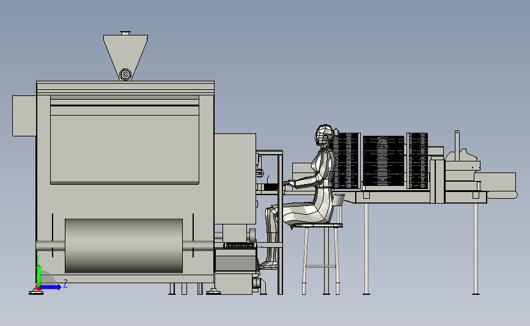Select the round leveling foot under the machine
530x326 pixels.
[213, 291]
